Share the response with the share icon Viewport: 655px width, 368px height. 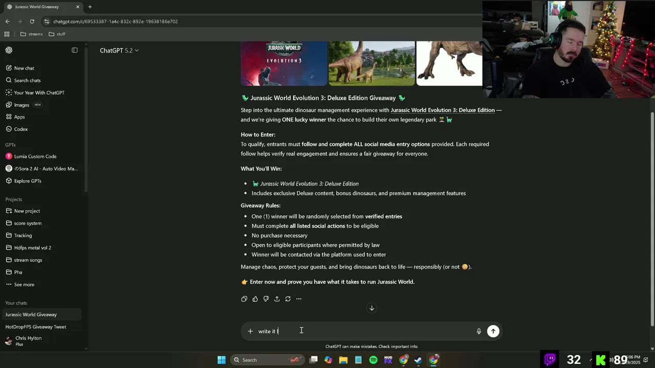277,299
